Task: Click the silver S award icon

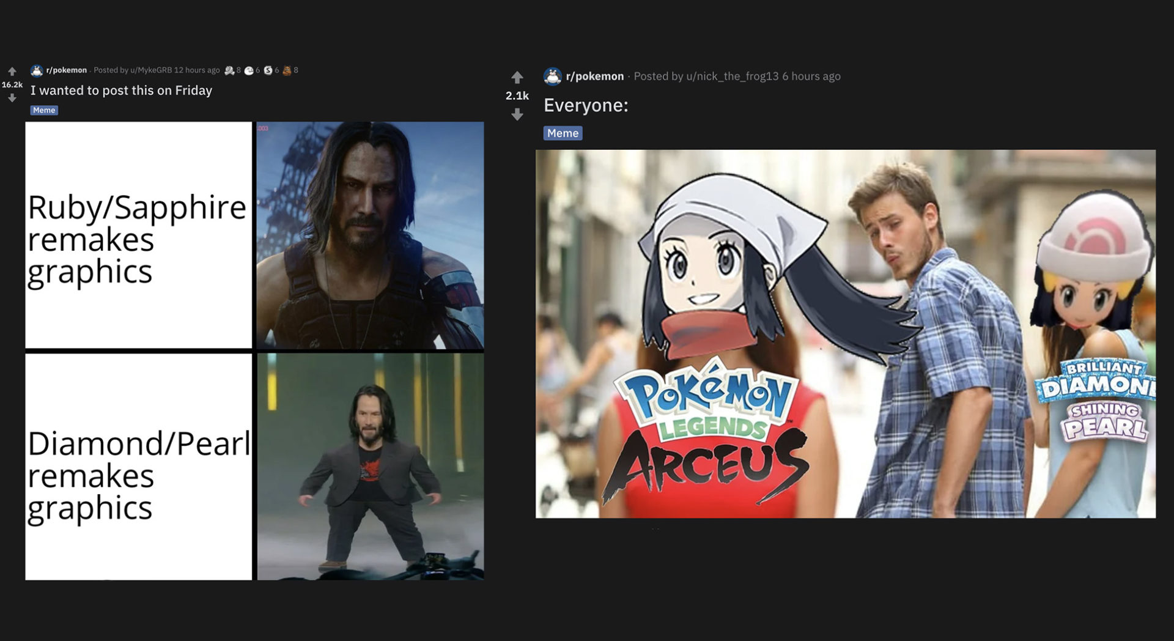Action: tap(268, 70)
